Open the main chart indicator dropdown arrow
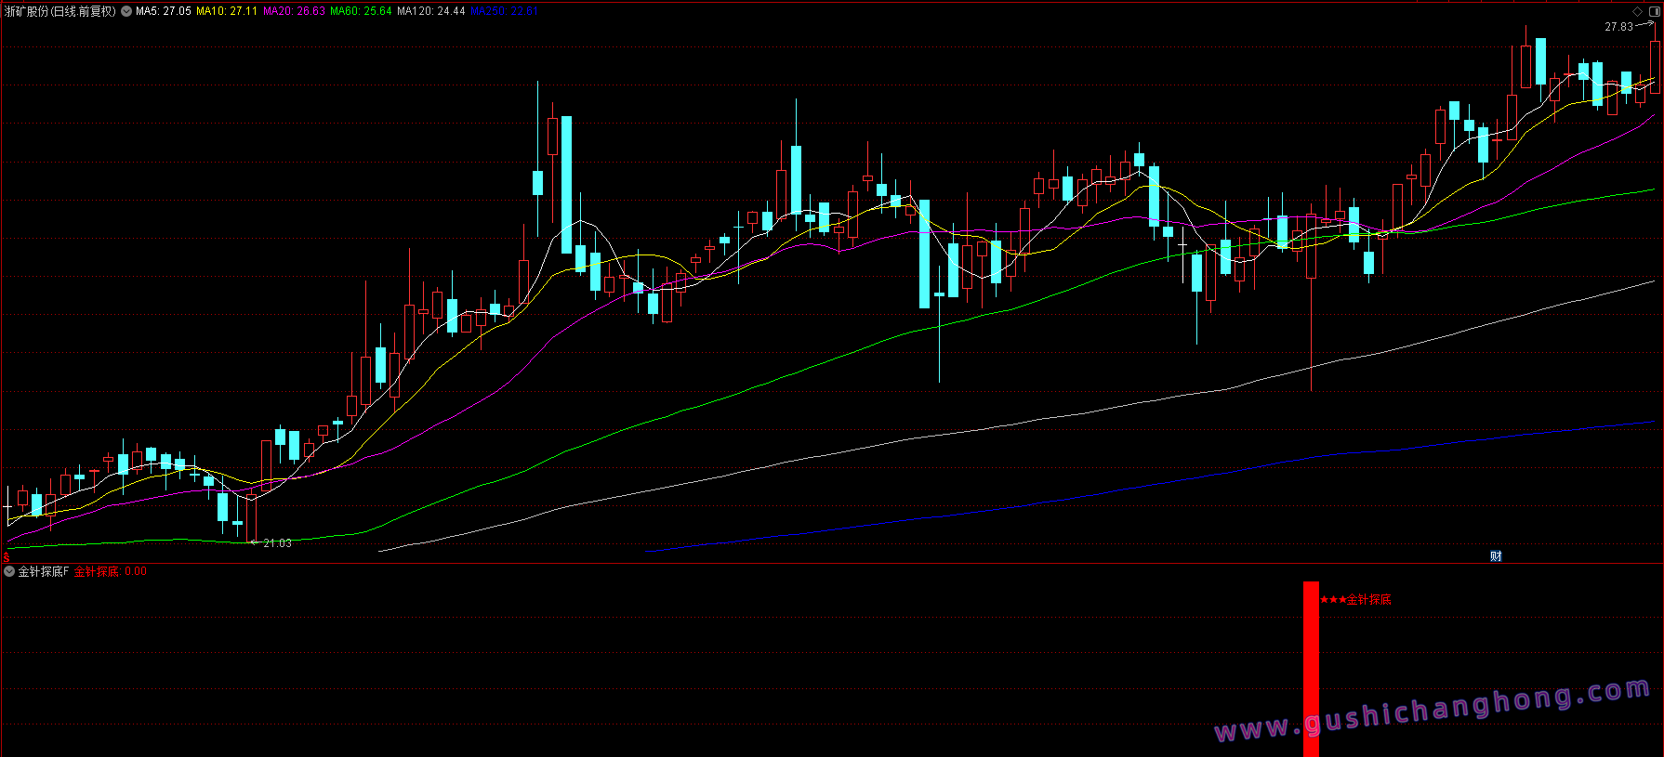 [x=126, y=12]
